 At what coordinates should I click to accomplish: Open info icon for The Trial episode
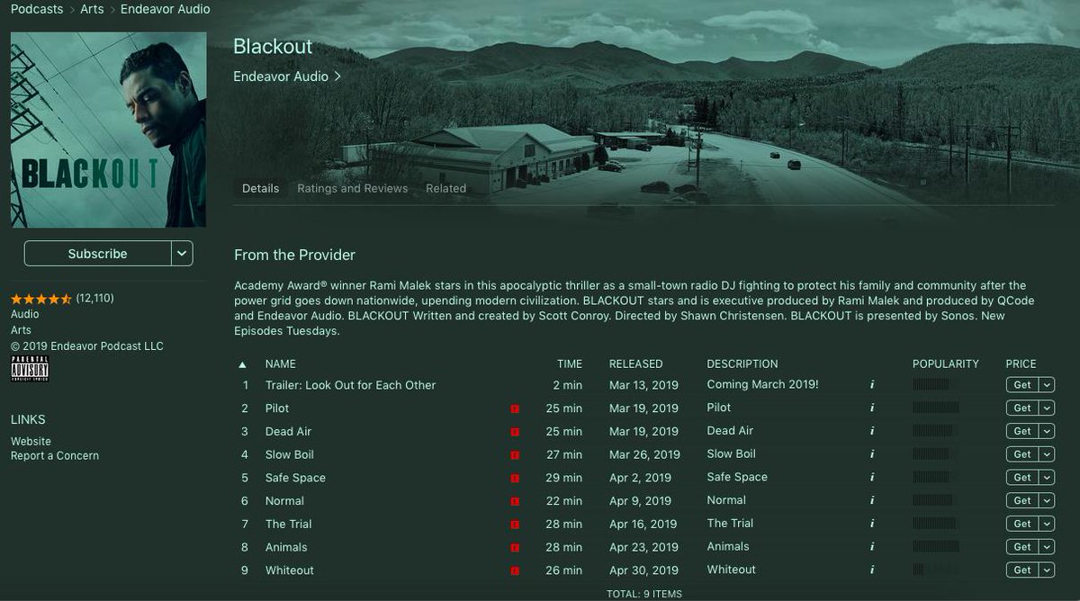pyautogui.click(x=871, y=524)
